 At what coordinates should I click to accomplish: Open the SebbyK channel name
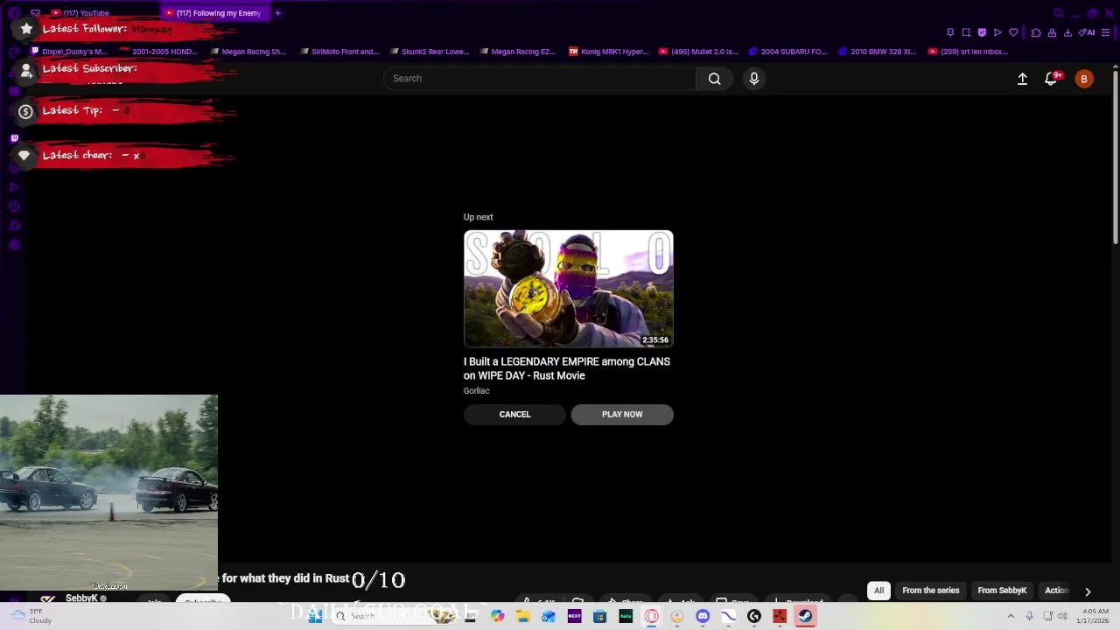coord(81,598)
